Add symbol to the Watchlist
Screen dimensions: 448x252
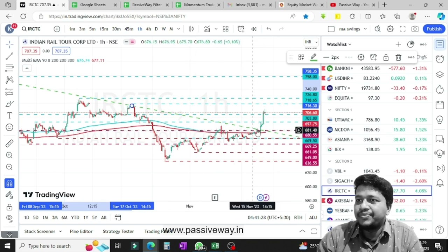pyautogui.click(x=398, y=44)
